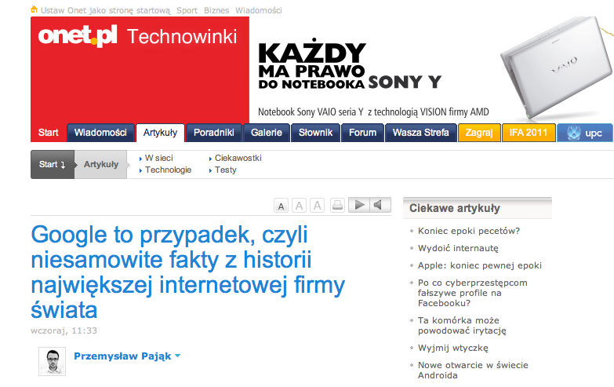Click the Google to przypadek article headline
This screenshot has height=387, width=614.
188,272
